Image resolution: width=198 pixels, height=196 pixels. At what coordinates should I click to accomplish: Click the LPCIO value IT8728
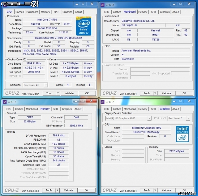[x=155, y=40]
